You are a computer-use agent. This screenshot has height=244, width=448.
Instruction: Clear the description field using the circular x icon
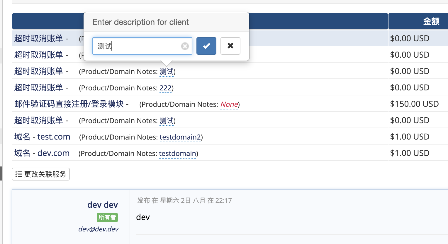185,46
